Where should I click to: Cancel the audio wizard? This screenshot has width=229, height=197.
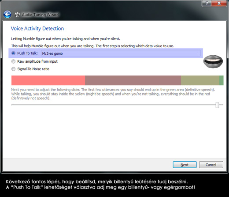(x=211, y=165)
